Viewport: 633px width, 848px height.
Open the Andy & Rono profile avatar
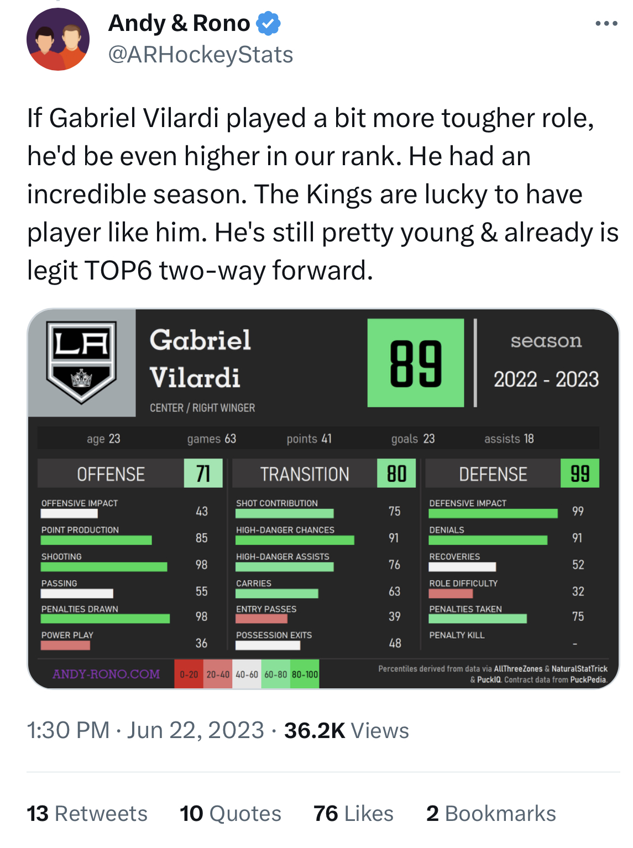[57, 39]
